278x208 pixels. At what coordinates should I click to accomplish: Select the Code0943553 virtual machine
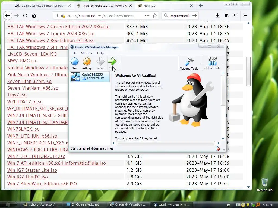(x=90, y=76)
